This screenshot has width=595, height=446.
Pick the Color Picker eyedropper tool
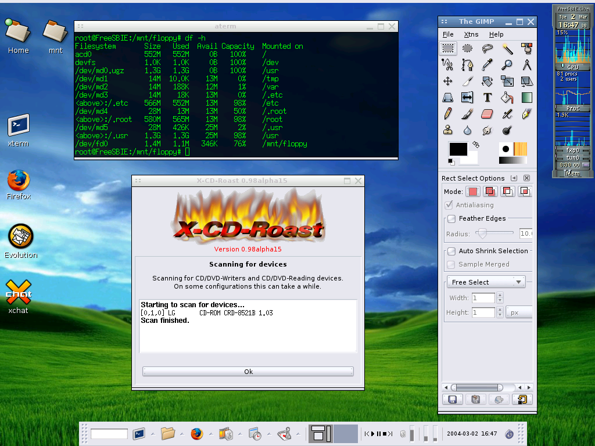click(488, 65)
